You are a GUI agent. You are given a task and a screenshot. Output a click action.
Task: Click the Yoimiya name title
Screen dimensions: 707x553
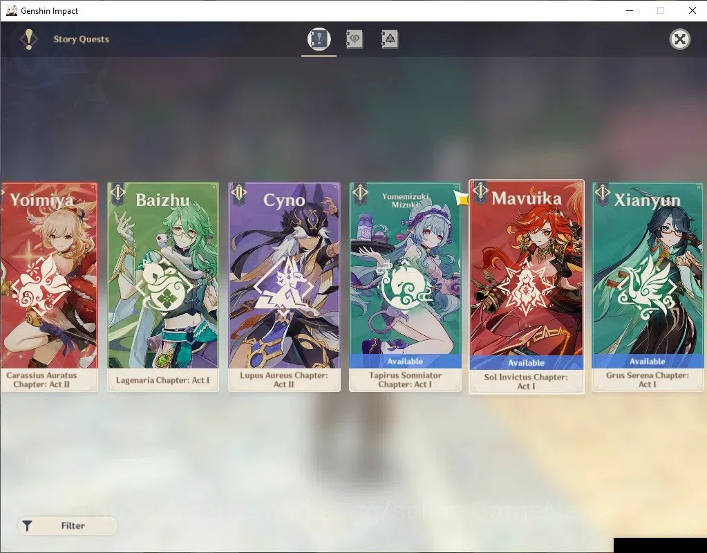pos(41,200)
